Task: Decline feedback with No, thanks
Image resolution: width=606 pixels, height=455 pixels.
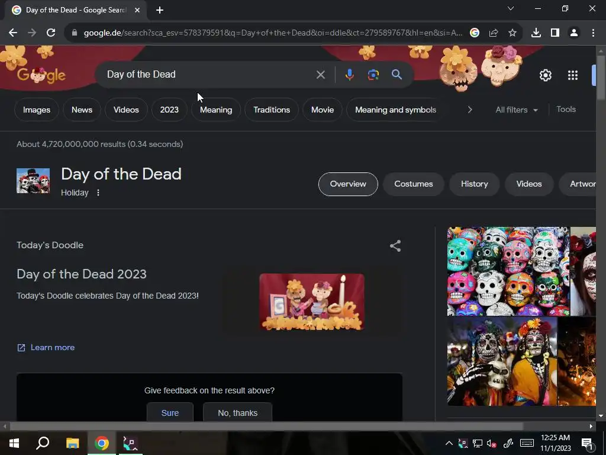Action: (238, 413)
